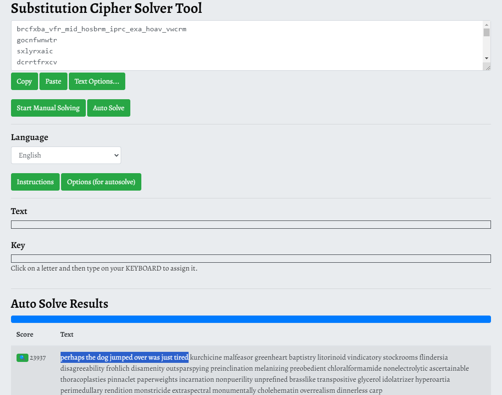Open the Text Options... menu
The width and height of the screenshot is (502, 395).
coord(97,81)
